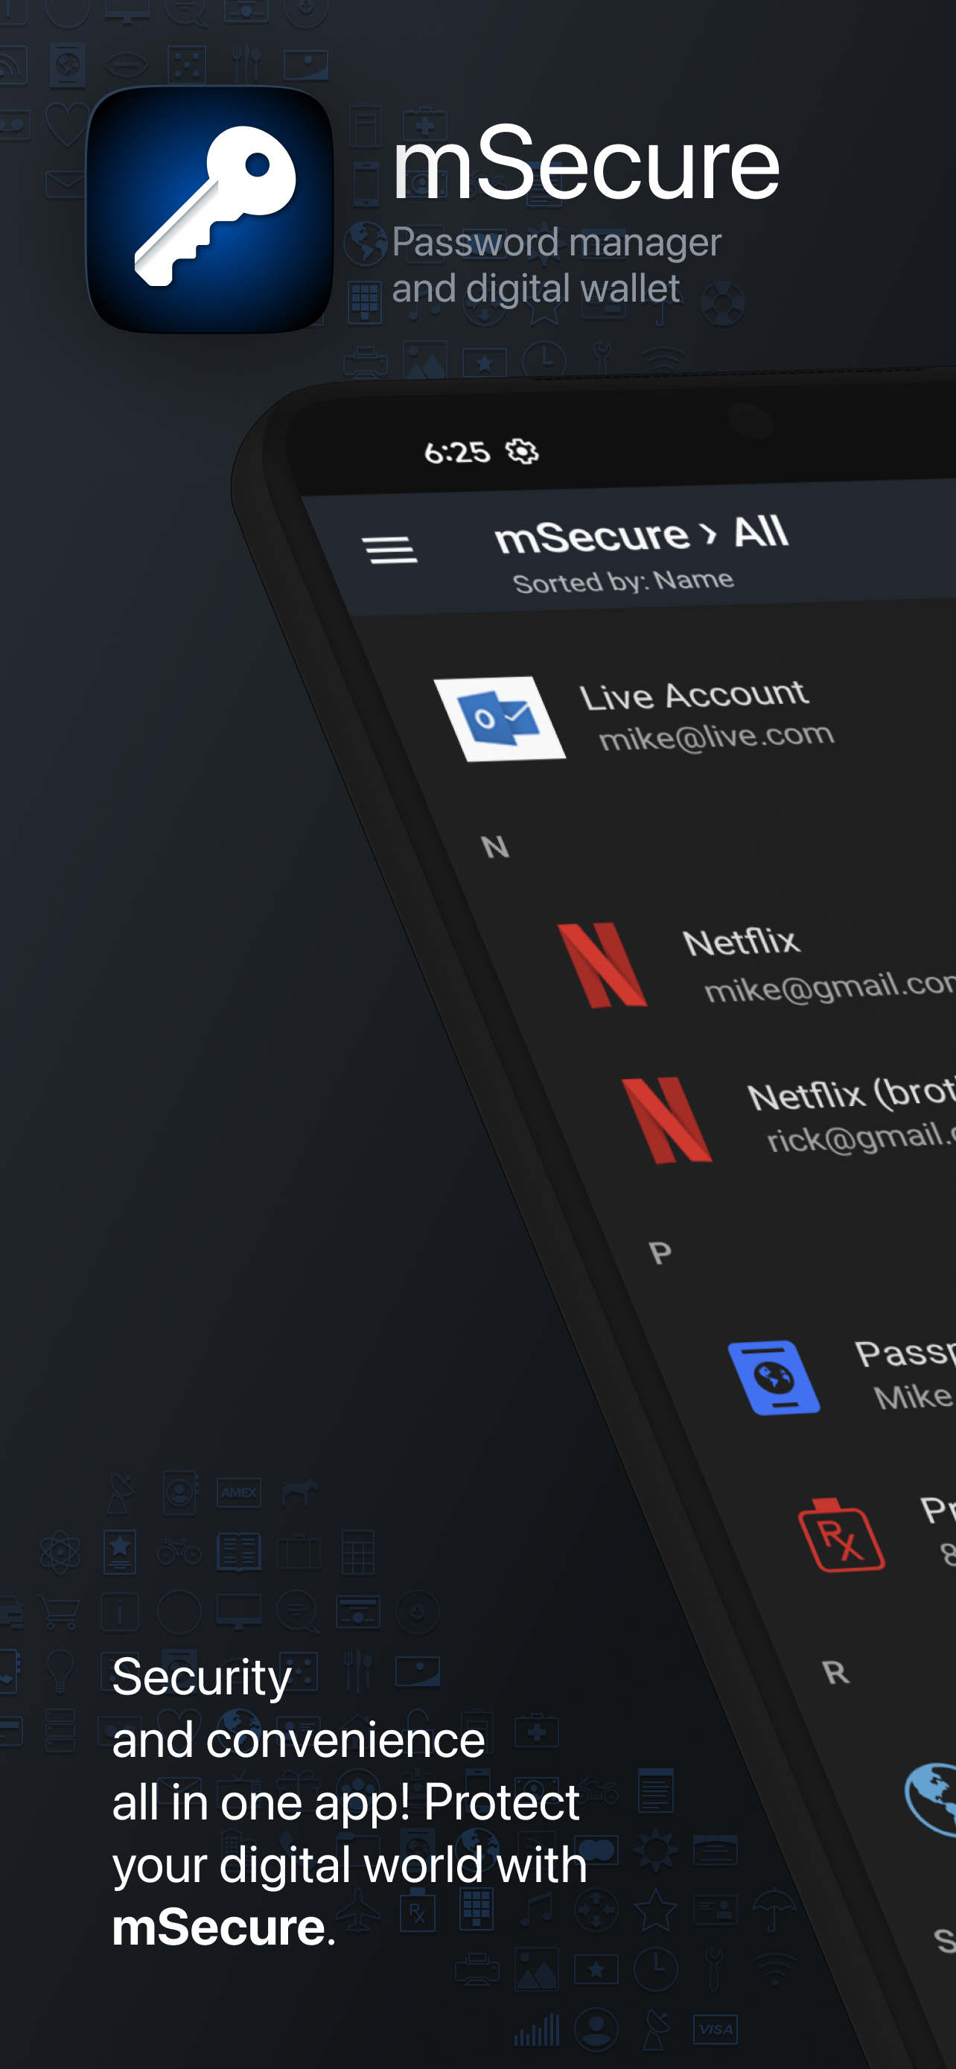Select rick@gmail email under Netflix (brother)

(861, 1137)
